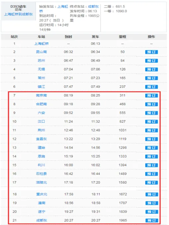Click 预订 next to 苏州
Viewport: 169px width, 225px height.
point(151,61)
